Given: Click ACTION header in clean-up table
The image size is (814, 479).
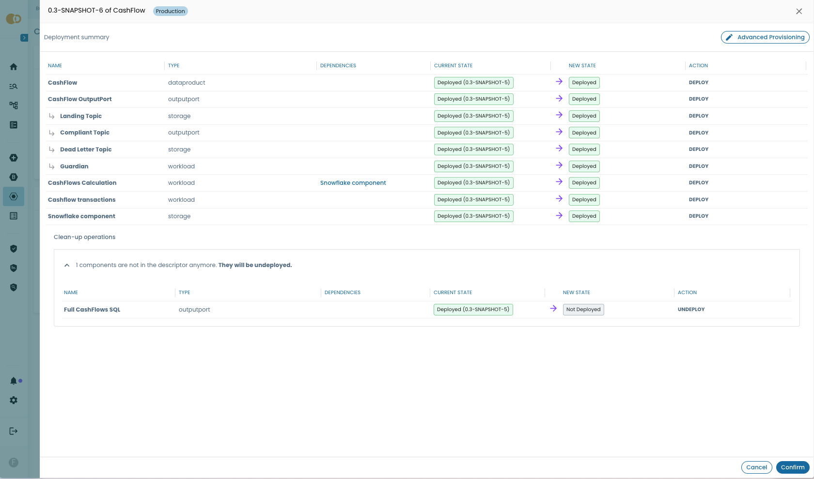Looking at the screenshot, I should (x=687, y=293).
